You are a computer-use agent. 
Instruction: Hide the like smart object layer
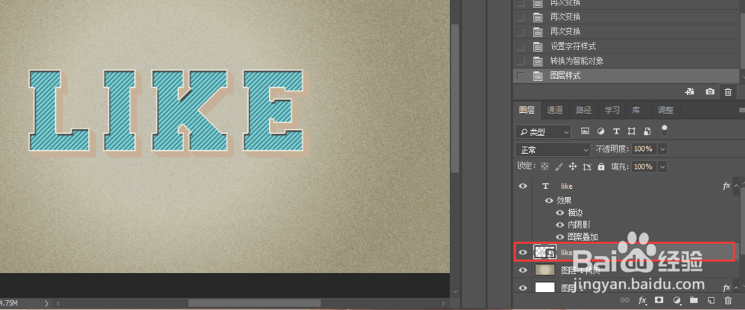click(523, 253)
